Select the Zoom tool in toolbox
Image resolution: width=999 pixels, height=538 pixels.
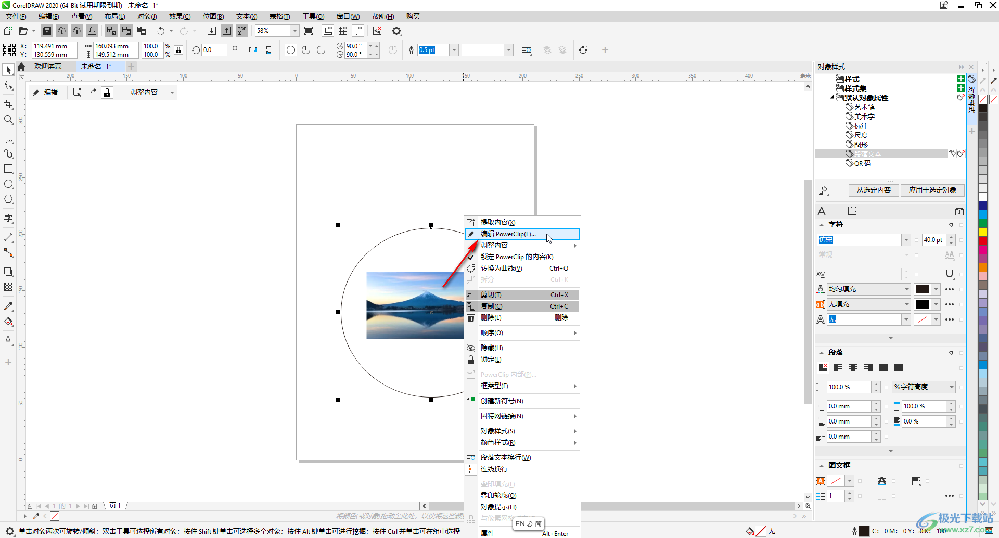8,120
